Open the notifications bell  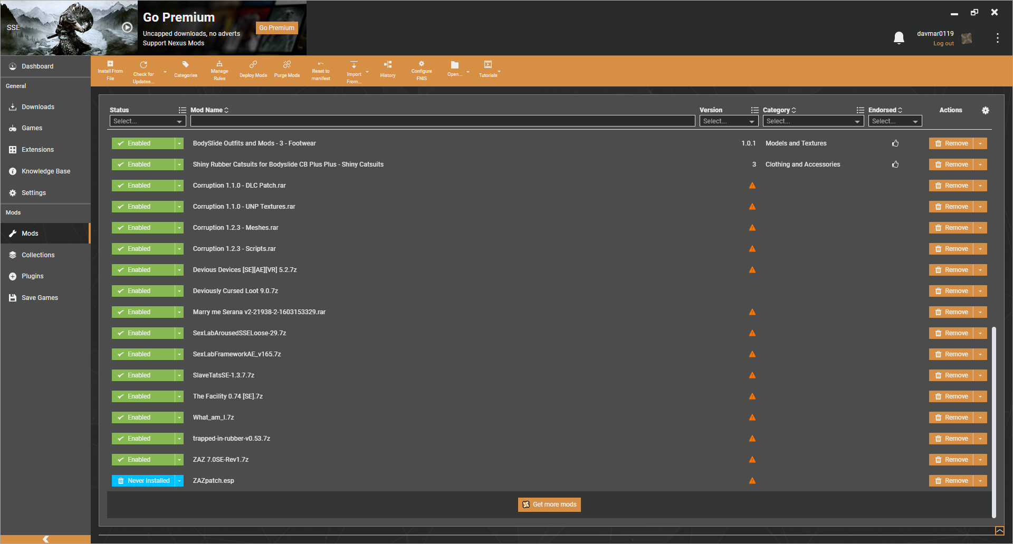(x=899, y=38)
